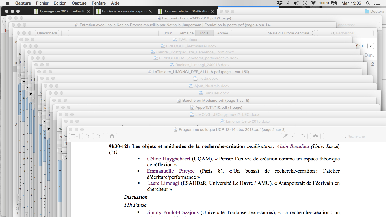386x217 pixels.
Task: Show the markup toolbox in Preview
Action: coord(315,136)
